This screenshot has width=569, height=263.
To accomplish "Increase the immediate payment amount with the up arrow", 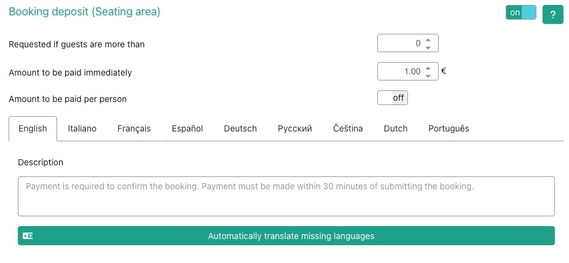I will tap(428, 68).
